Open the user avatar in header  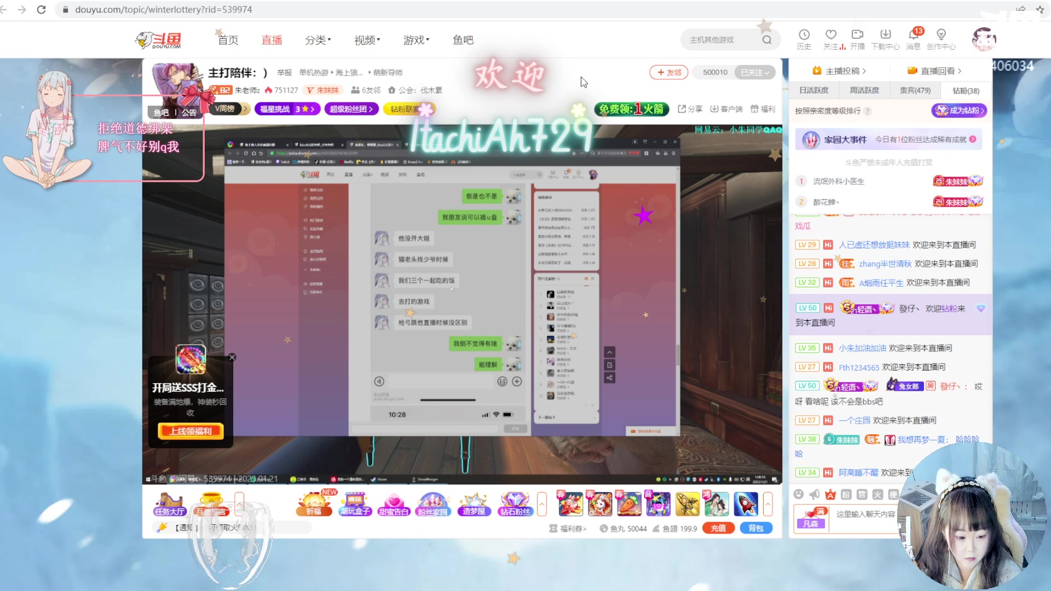pyautogui.click(x=984, y=39)
